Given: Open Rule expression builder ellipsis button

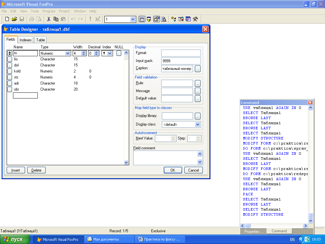Looking at the screenshot, I should [x=197, y=84].
